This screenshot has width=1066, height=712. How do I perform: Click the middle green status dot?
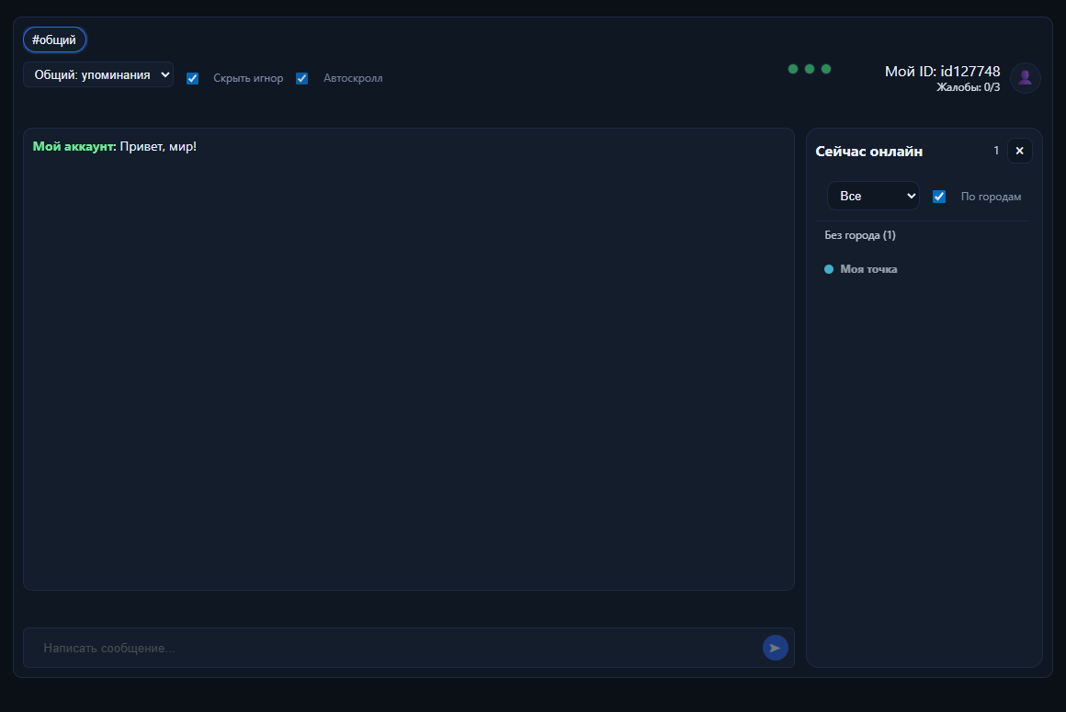[809, 69]
